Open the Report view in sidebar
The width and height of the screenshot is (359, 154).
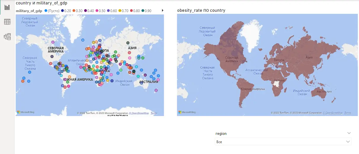pos(7,7)
